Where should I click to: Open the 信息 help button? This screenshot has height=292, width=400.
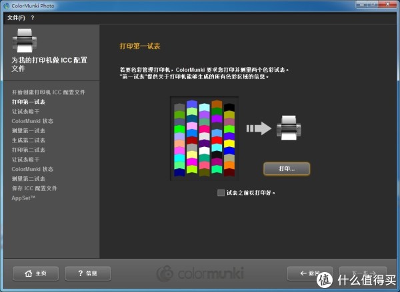[88, 273]
